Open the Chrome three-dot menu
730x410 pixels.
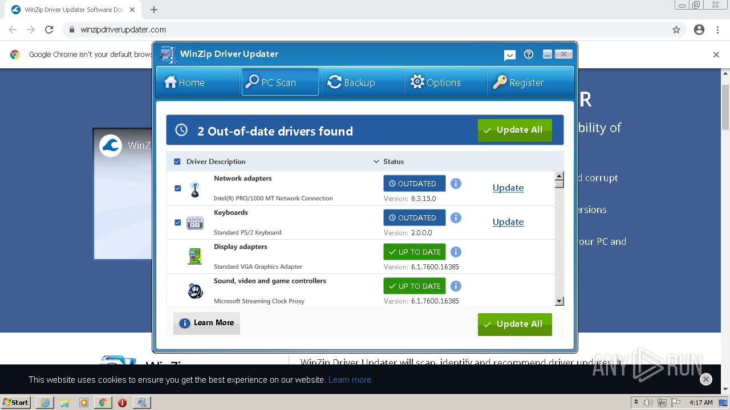(717, 30)
